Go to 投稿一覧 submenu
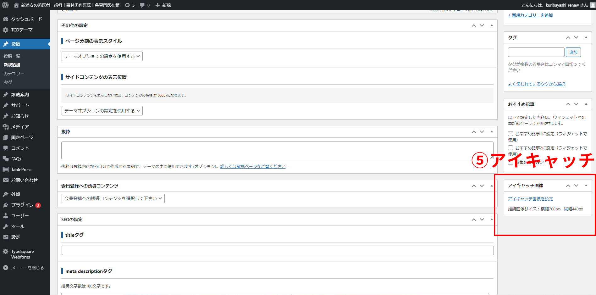The image size is (596, 295). [12, 56]
